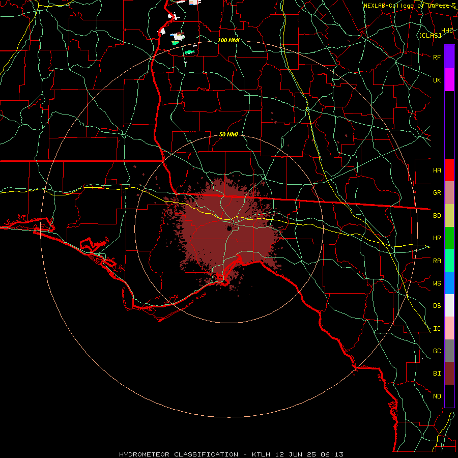Click the 50 NMI range ring label
Screen dimensions: 458x458
click(x=228, y=134)
